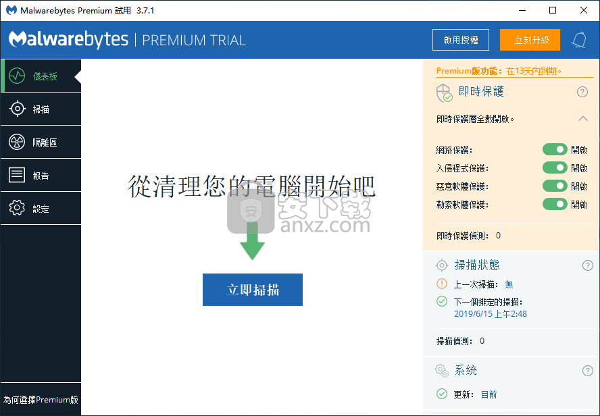Viewport: 600px width, 416px height.
Task: Click the settings gear icon in sidebar
Action: pyautogui.click(x=17, y=209)
